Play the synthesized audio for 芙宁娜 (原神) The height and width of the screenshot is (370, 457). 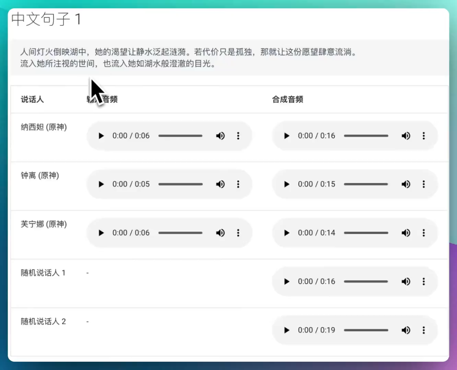point(287,233)
